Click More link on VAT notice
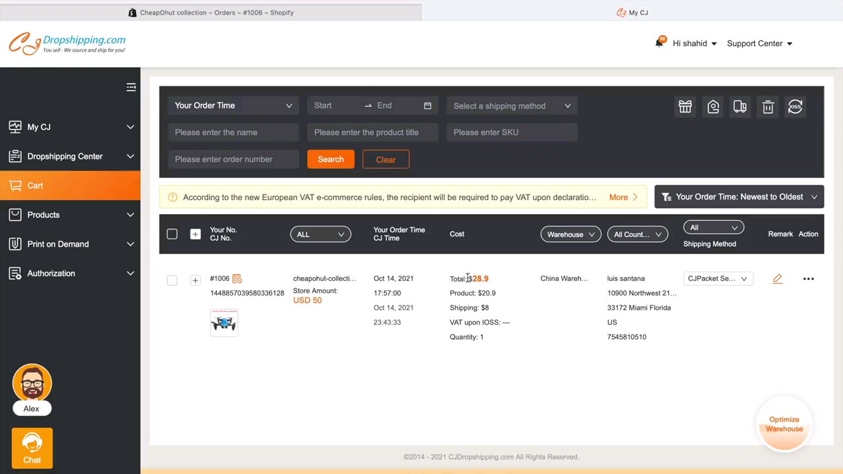The height and width of the screenshot is (474, 843). pos(623,197)
